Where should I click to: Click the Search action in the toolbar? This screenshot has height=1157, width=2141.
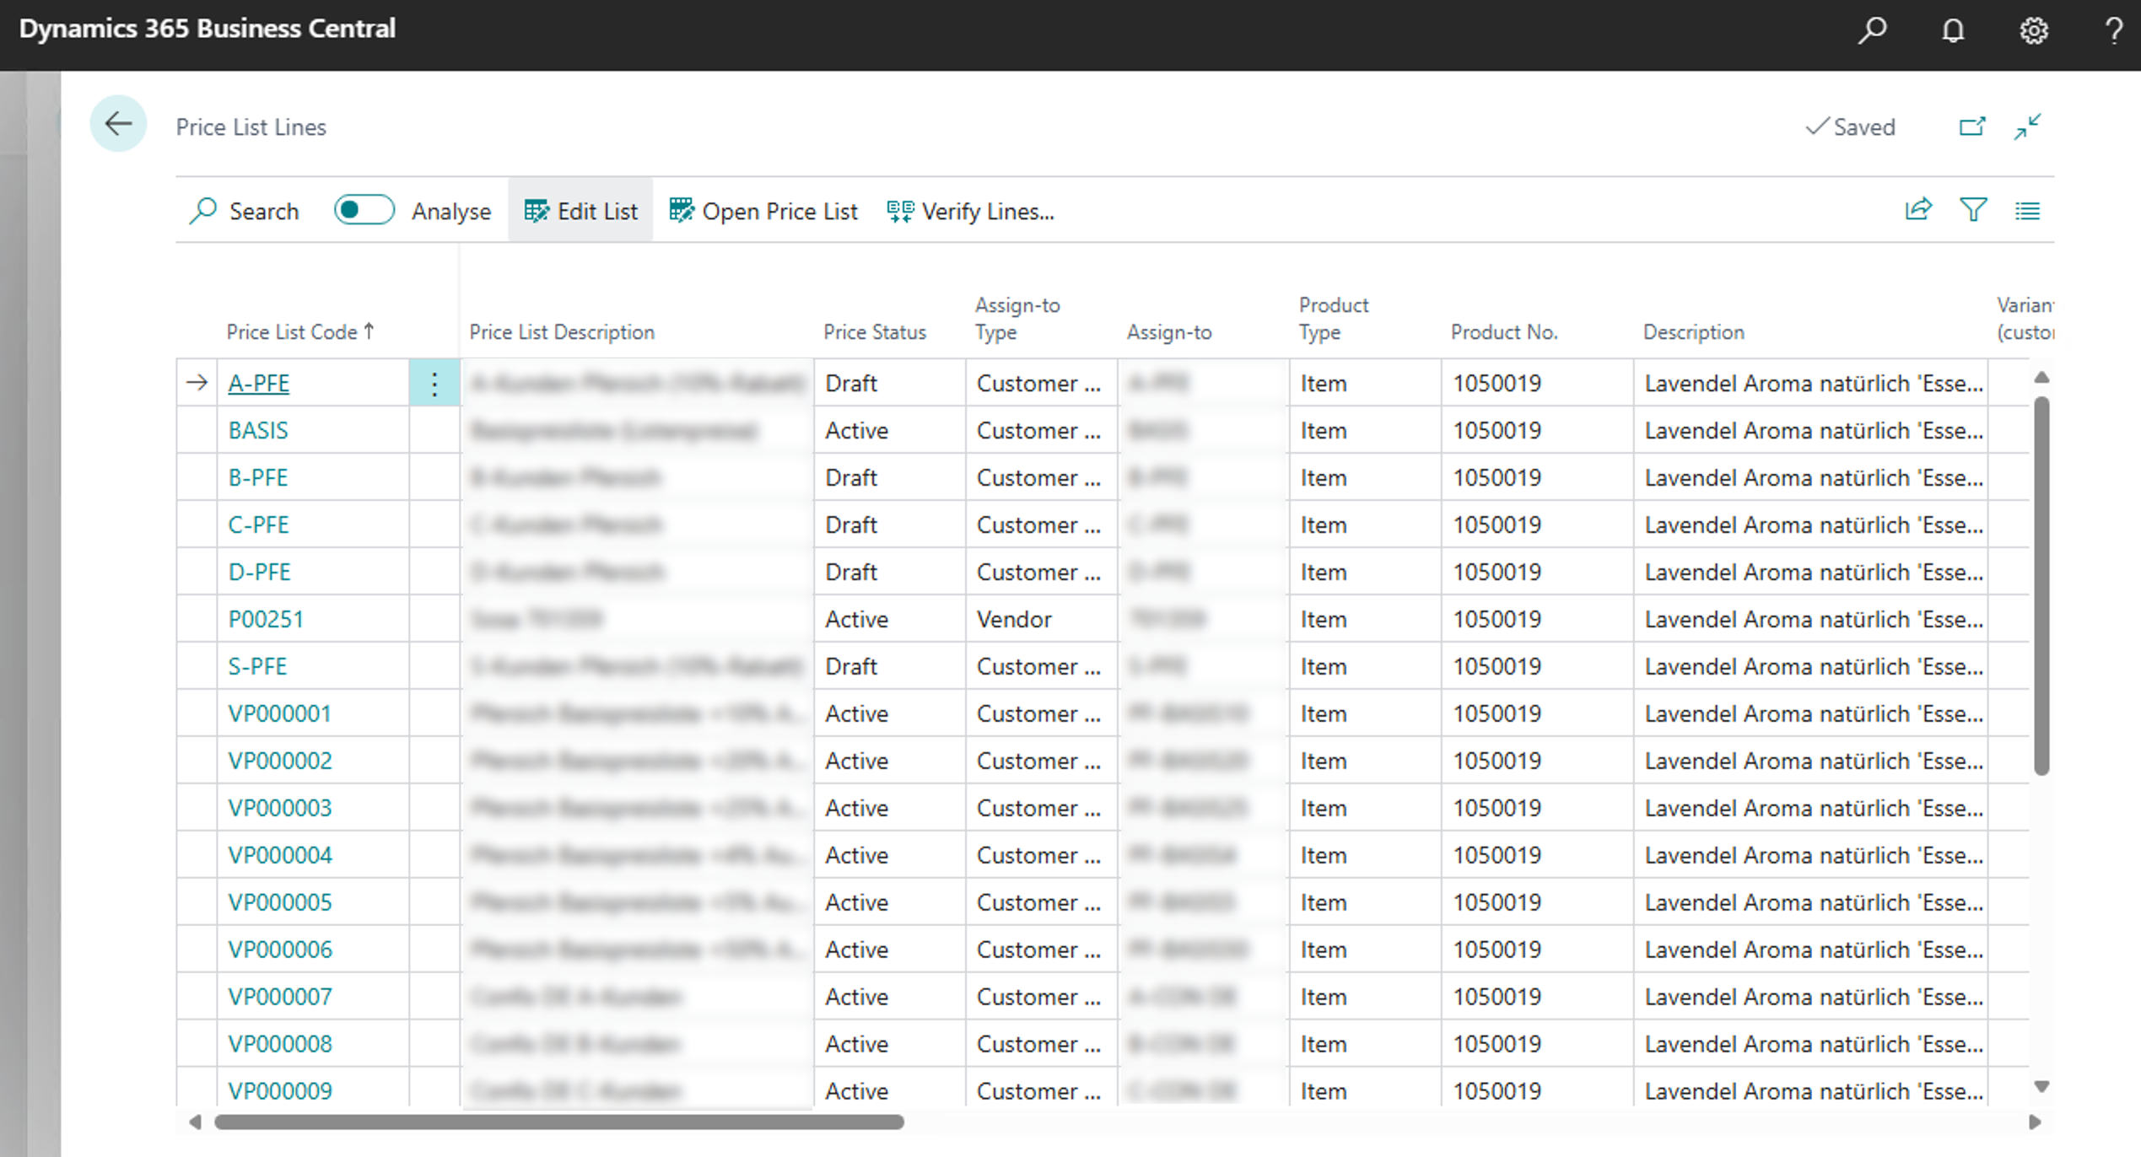click(x=245, y=211)
